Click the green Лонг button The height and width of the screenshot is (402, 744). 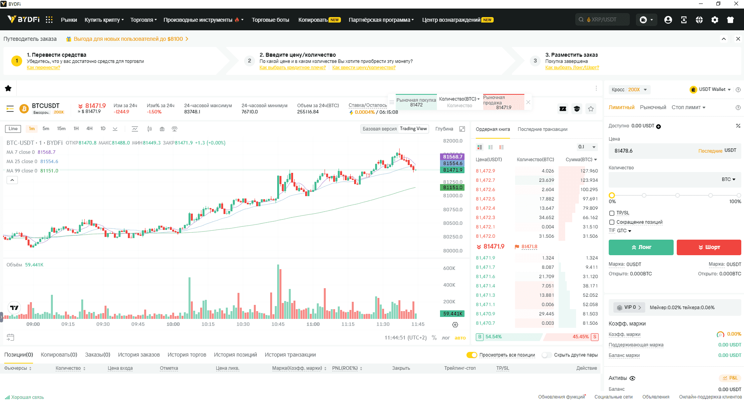641,247
